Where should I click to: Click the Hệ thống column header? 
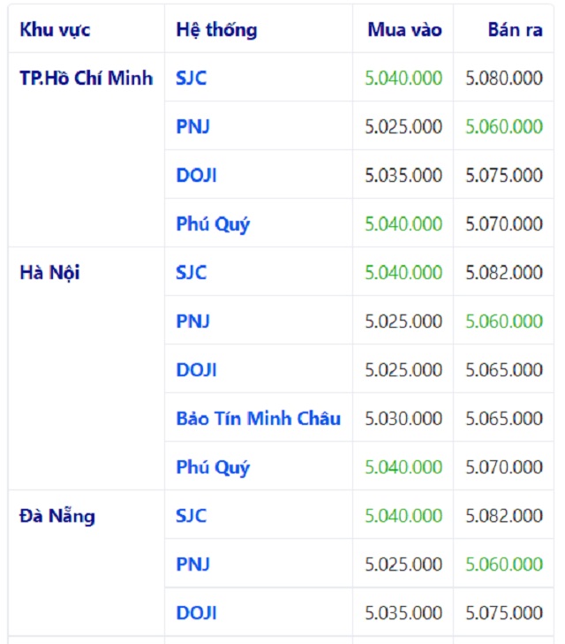pyautogui.click(x=216, y=29)
